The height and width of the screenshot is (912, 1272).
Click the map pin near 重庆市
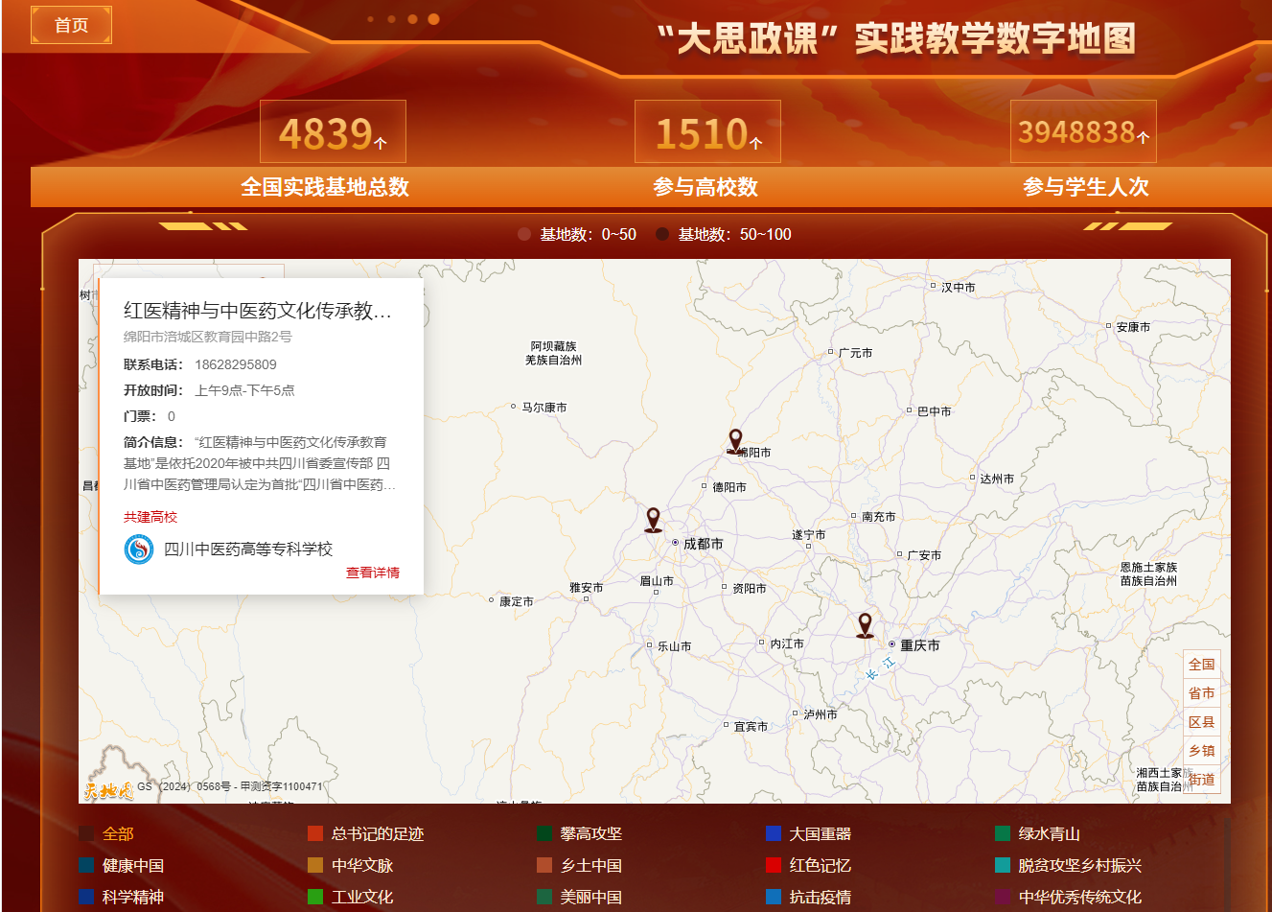pyautogui.click(x=865, y=625)
